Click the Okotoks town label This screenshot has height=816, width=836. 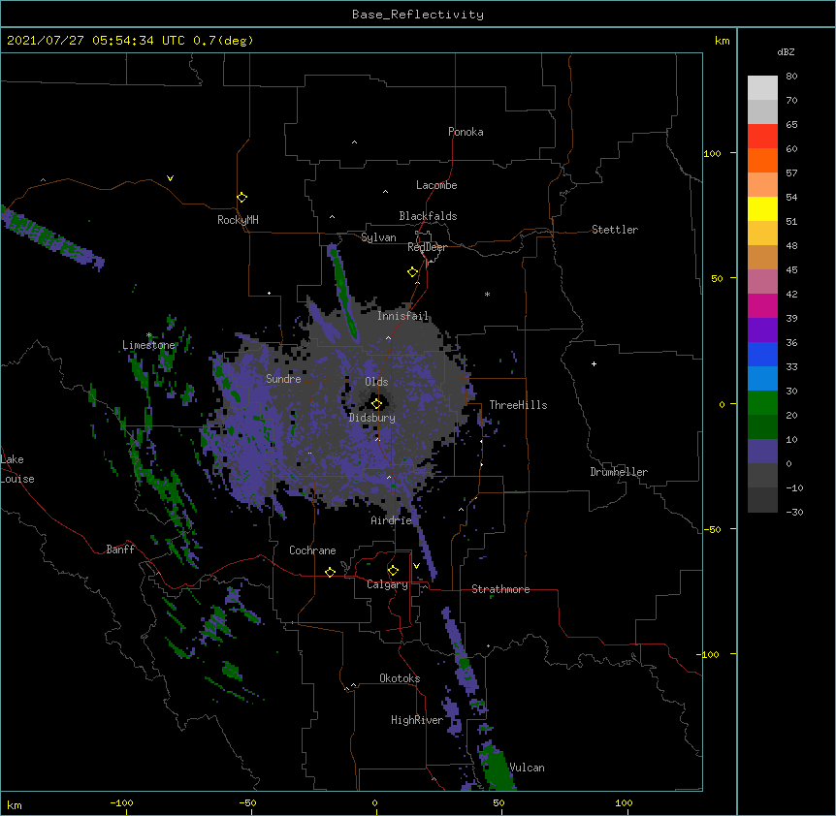click(400, 678)
